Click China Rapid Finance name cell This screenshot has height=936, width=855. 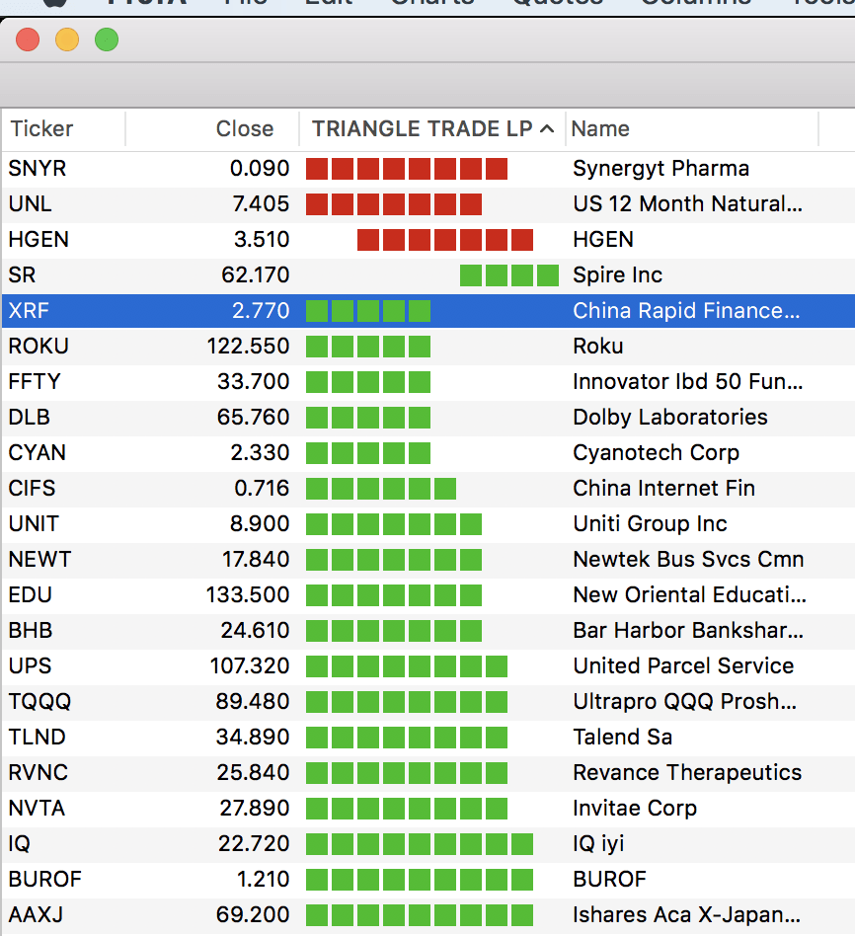coord(686,310)
